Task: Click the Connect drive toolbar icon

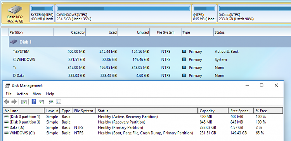Action: tap(51, 102)
